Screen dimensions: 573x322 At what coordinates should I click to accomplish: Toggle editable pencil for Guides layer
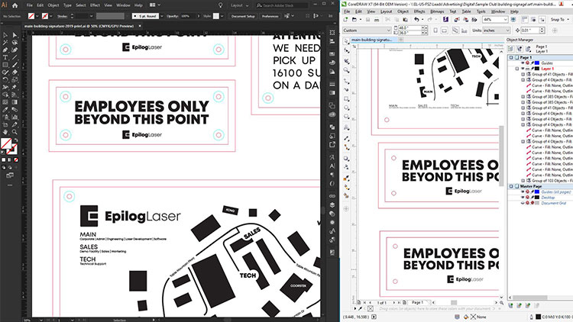532,63
